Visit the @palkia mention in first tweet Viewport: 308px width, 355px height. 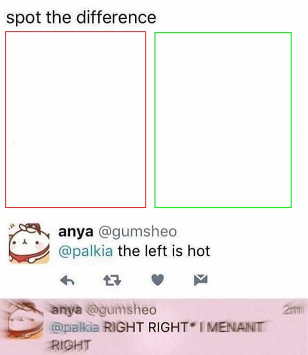[86, 251]
